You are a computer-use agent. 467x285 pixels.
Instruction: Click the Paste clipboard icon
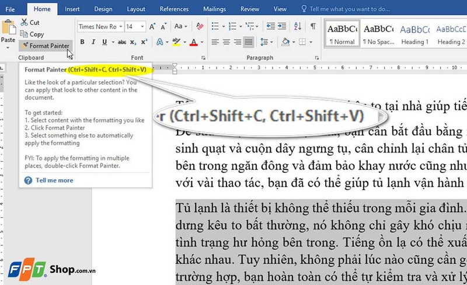point(8,27)
